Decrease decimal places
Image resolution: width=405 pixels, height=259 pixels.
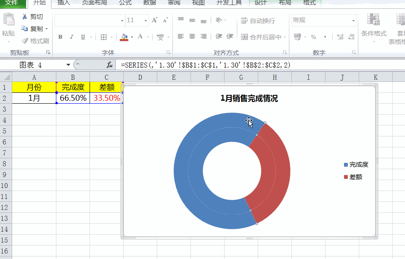351,37
